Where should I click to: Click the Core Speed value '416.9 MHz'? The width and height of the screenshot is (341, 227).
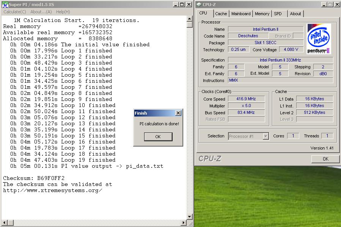(246, 99)
